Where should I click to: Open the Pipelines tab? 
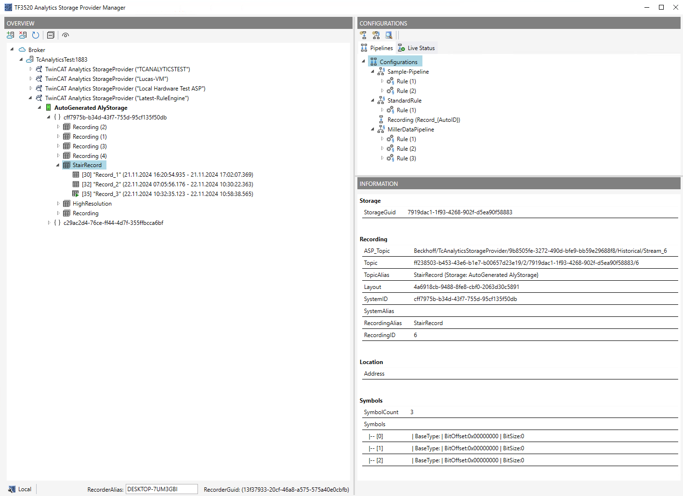point(377,48)
